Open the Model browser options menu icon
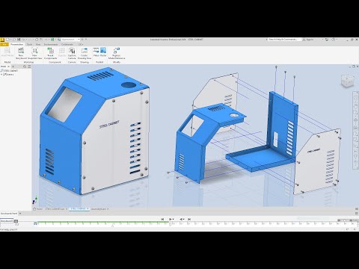Screen dimensions: 359x269 tap(29, 67)
